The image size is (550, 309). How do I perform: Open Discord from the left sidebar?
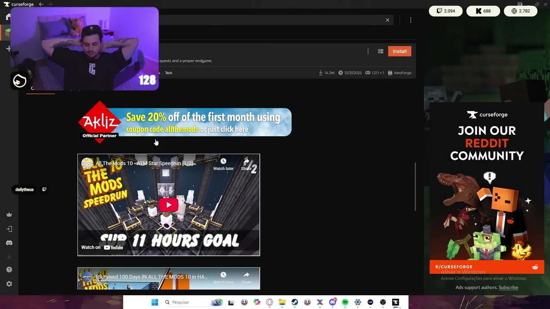pos(9,243)
